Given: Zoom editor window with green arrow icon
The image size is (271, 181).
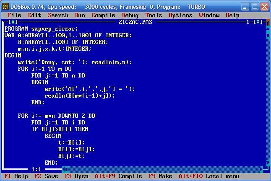Looking at the screenshot, I should click(x=258, y=22).
